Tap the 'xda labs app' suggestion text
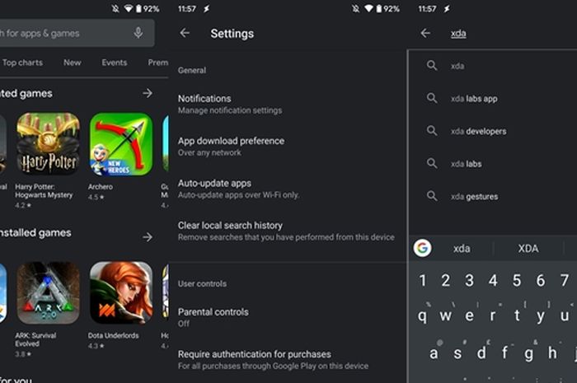577x383 pixels. [x=474, y=99]
